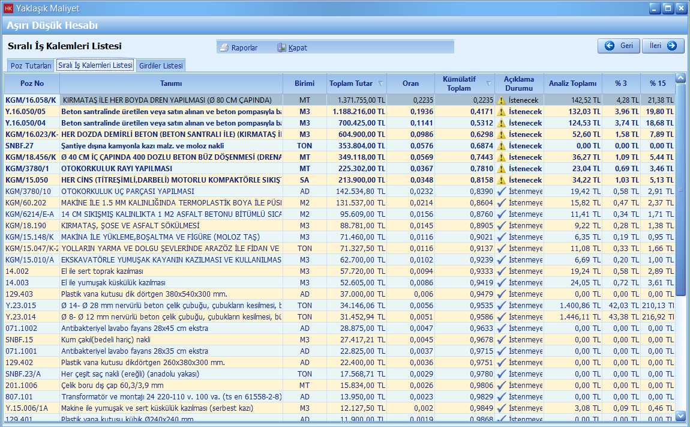Click the HK application icon in title bar

(8, 8)
